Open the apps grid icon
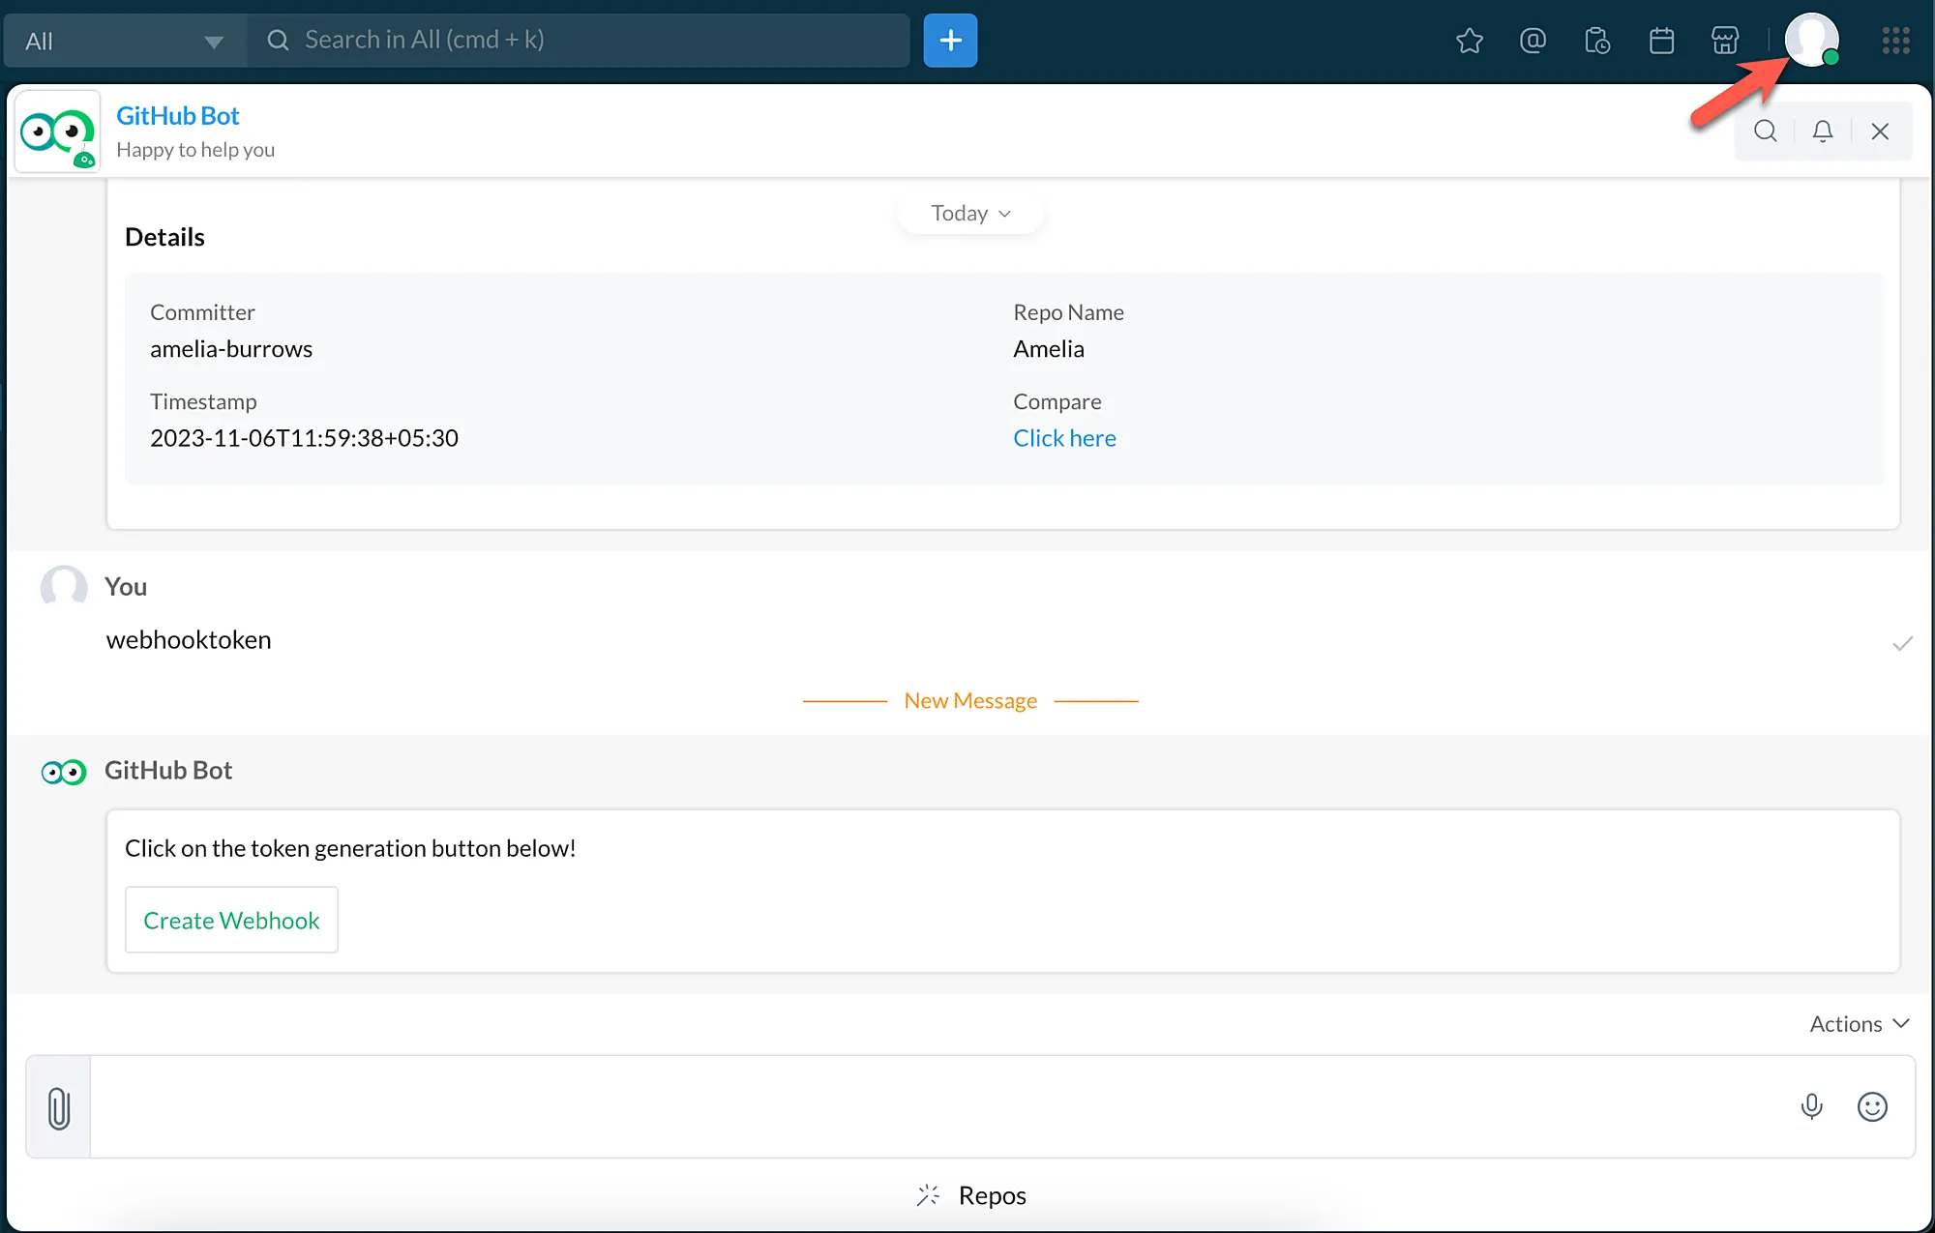Screen dimensions: 1935x1233 pyautogui.click(x=1895, y=41)
